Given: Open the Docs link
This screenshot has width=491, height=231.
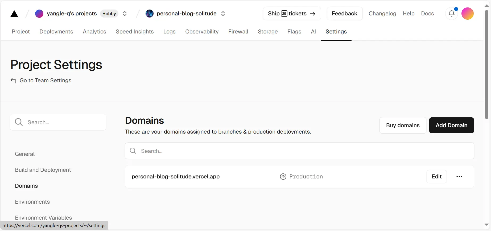Looking at the screenshot, I should 427,14.
